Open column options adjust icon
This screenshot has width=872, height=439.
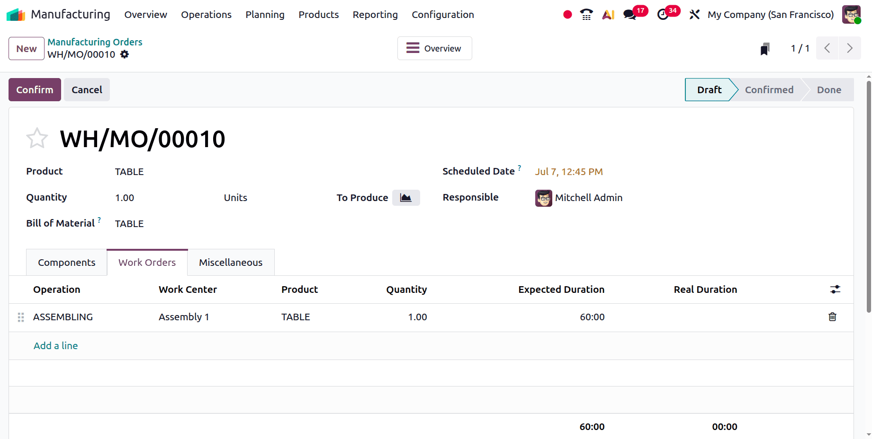[x=835, y=290]
